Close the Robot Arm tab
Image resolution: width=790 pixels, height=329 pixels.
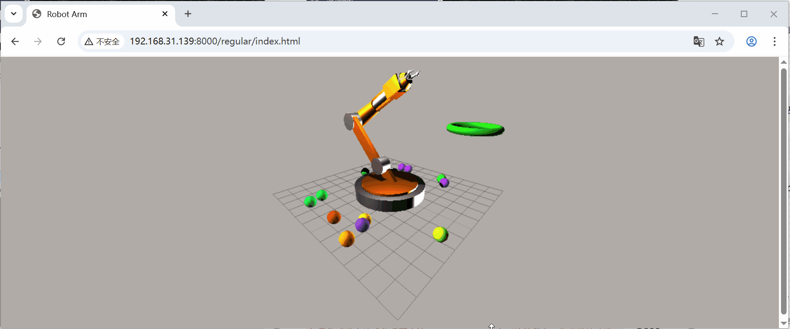point(165,14)
